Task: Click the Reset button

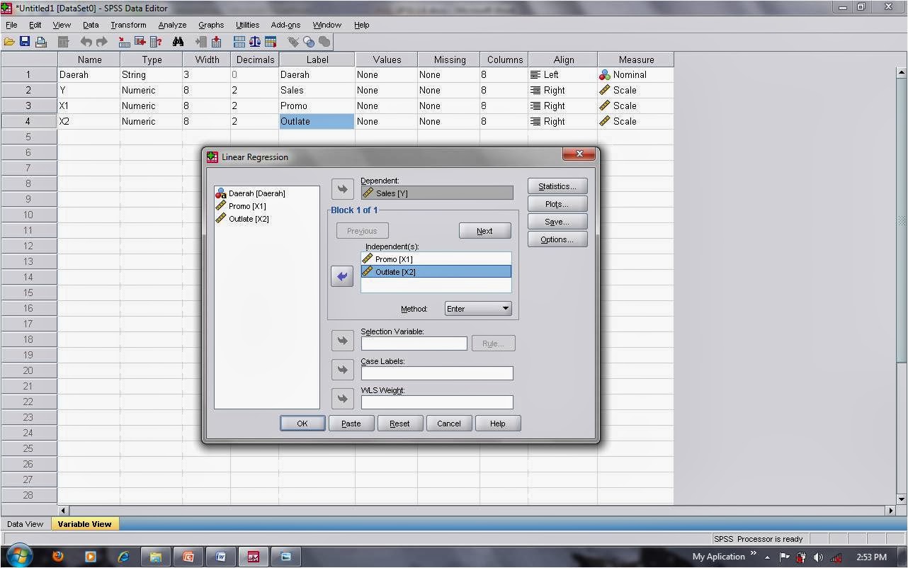Action: pyautogui.click(x=399, y=424)
